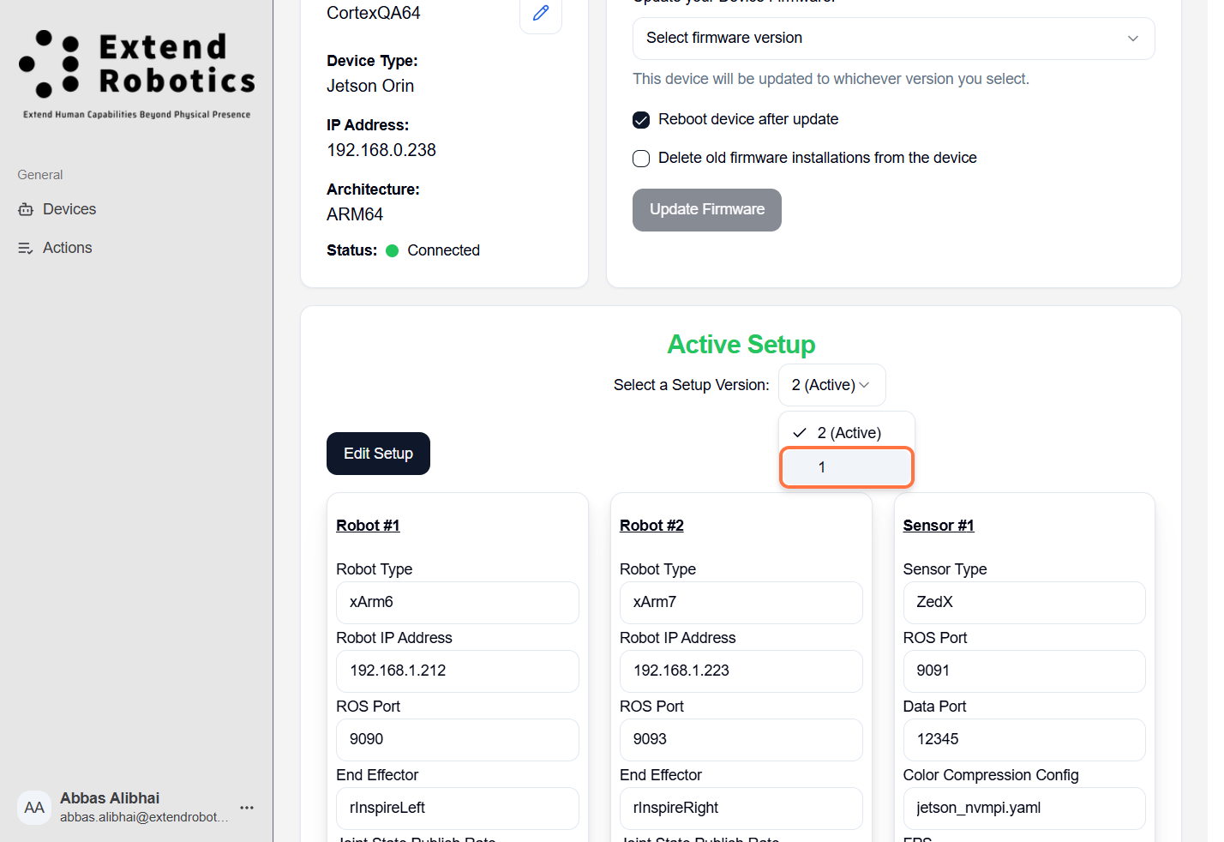Click the green Connected status dot
The height and width of the screenshot is (842, 1224).
393,250
